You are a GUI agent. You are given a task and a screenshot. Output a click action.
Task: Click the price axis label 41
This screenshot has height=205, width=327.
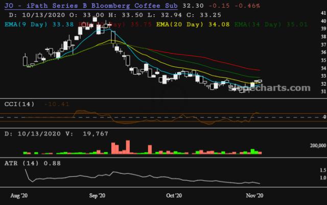tap(323, 13)
